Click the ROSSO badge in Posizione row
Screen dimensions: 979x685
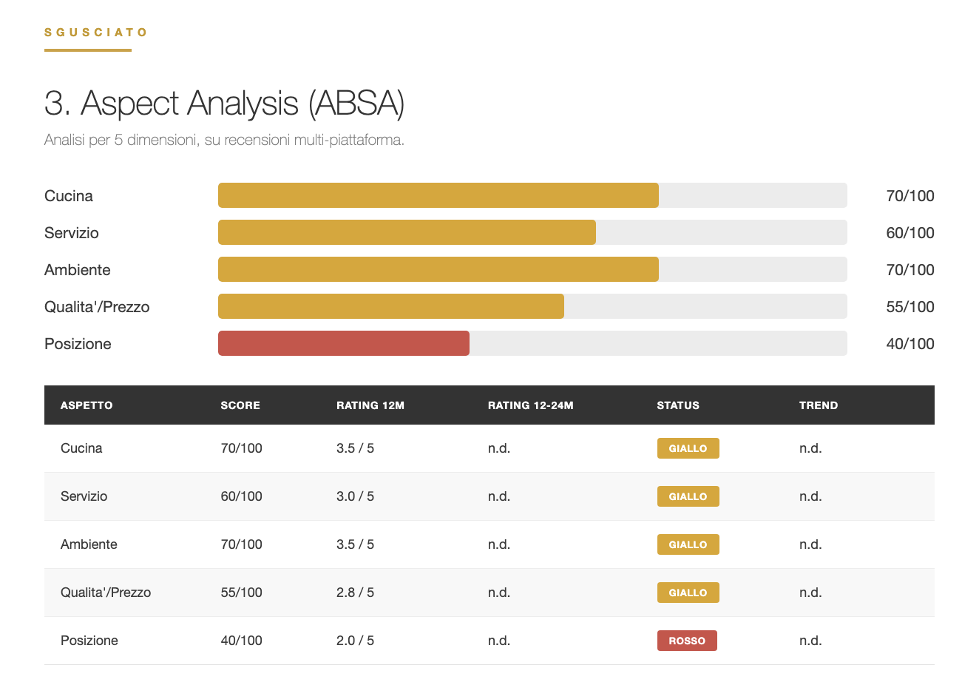click(687, 641)
